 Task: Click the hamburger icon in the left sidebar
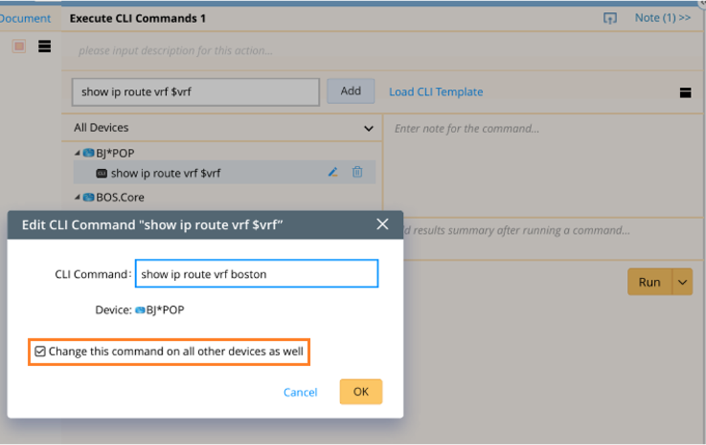44,47
